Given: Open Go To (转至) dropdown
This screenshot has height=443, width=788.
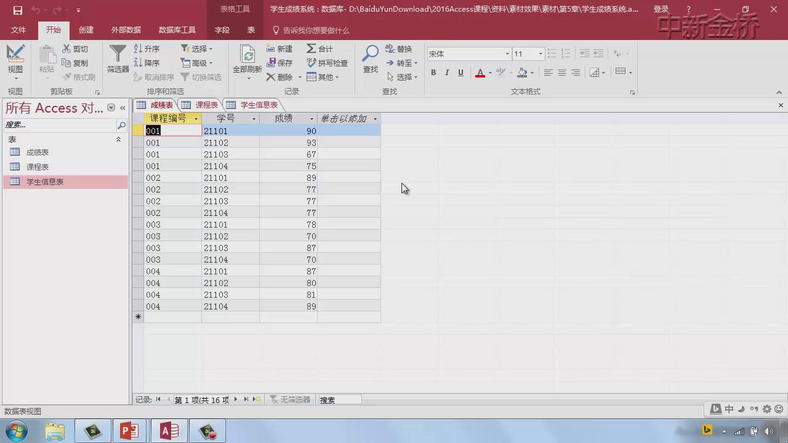Looking at the screenshot, I should click(402, 63).
